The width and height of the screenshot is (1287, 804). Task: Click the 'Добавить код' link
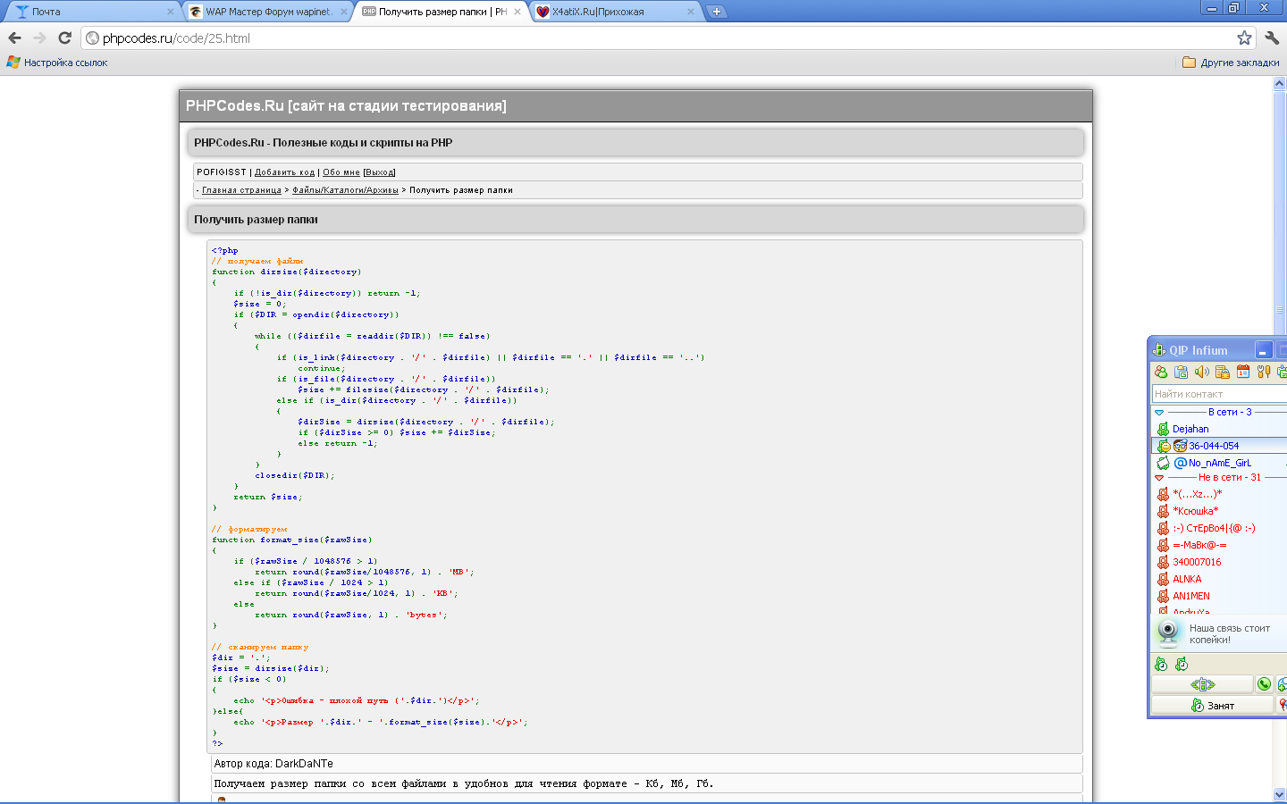[x=284, y=172]
